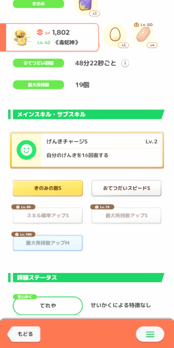Tap the Pokémon portrait thumbnail
Viewport: 174px width, 348px height.
tap(21, 37)
